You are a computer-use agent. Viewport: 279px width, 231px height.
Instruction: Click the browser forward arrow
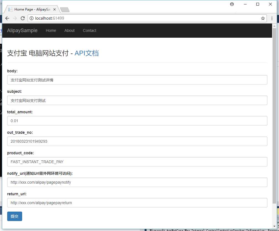pos(15,18)
